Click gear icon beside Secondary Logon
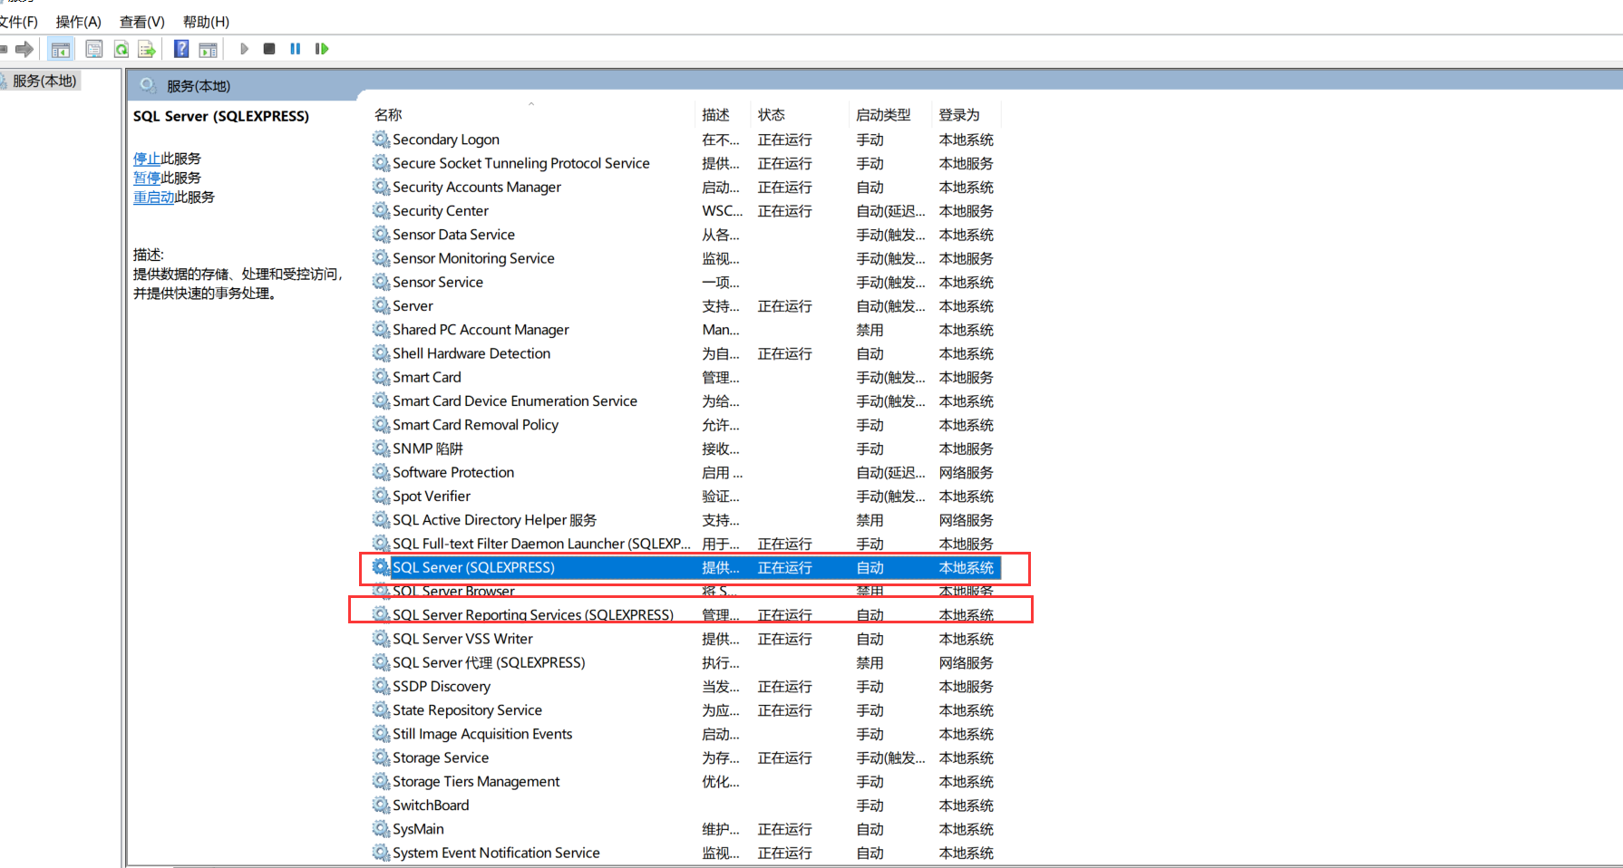1623x868 pixels. [381, 139]
